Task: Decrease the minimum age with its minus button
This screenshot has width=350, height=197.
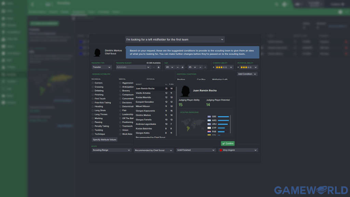Action: [x=178, y=67]
